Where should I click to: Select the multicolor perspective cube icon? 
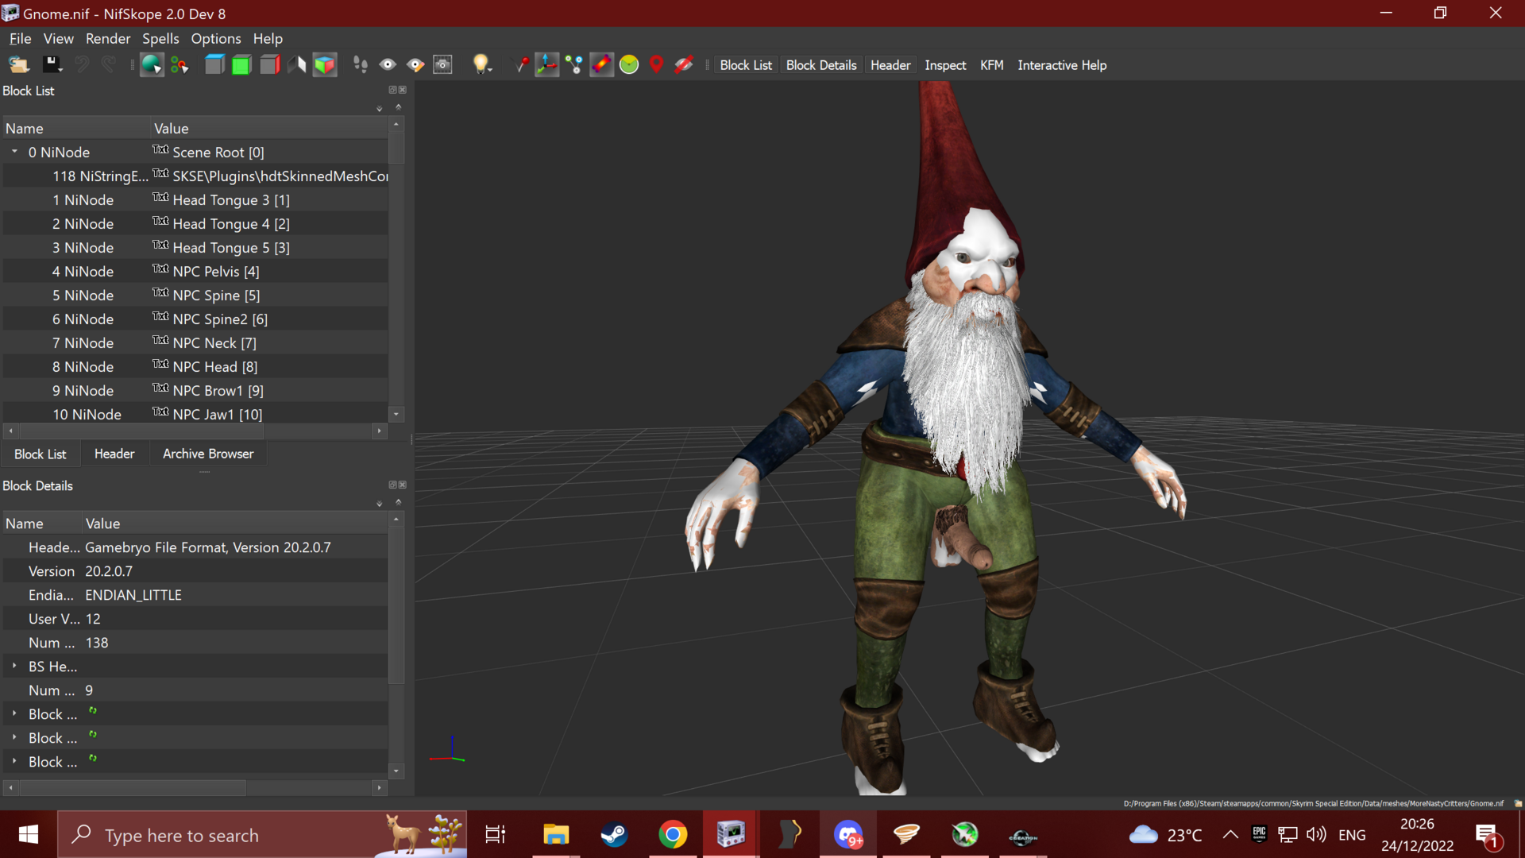(x=325, y=65)
